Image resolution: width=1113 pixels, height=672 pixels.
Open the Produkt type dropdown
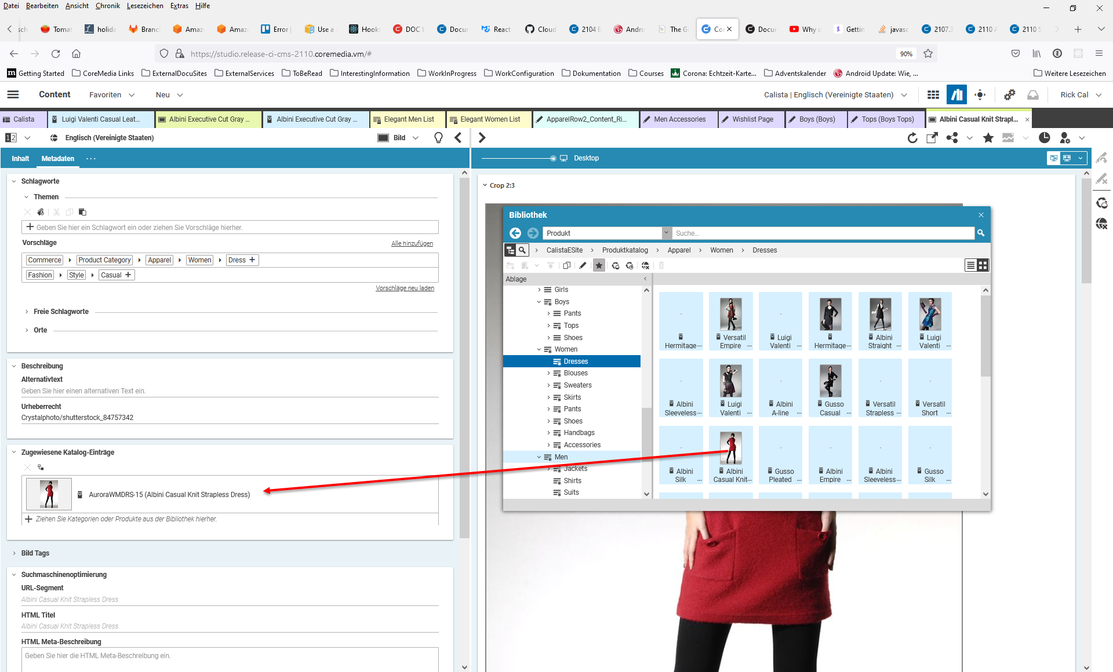666,233
